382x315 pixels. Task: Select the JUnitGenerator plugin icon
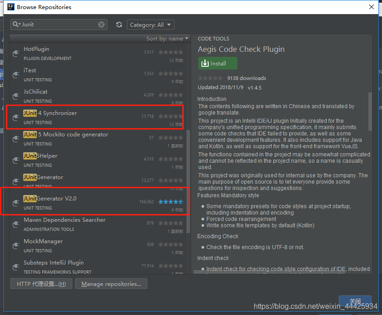coord(16,182)
